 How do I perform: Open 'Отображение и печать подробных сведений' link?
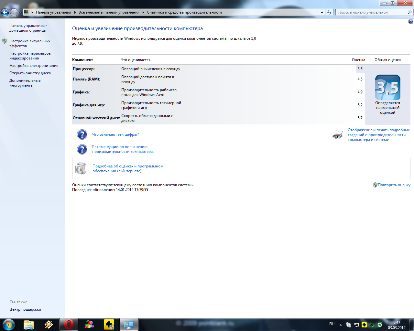coord(379,135)
